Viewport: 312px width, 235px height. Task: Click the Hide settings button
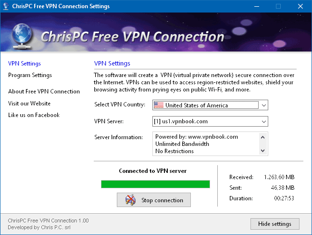[x=275, y=224]
